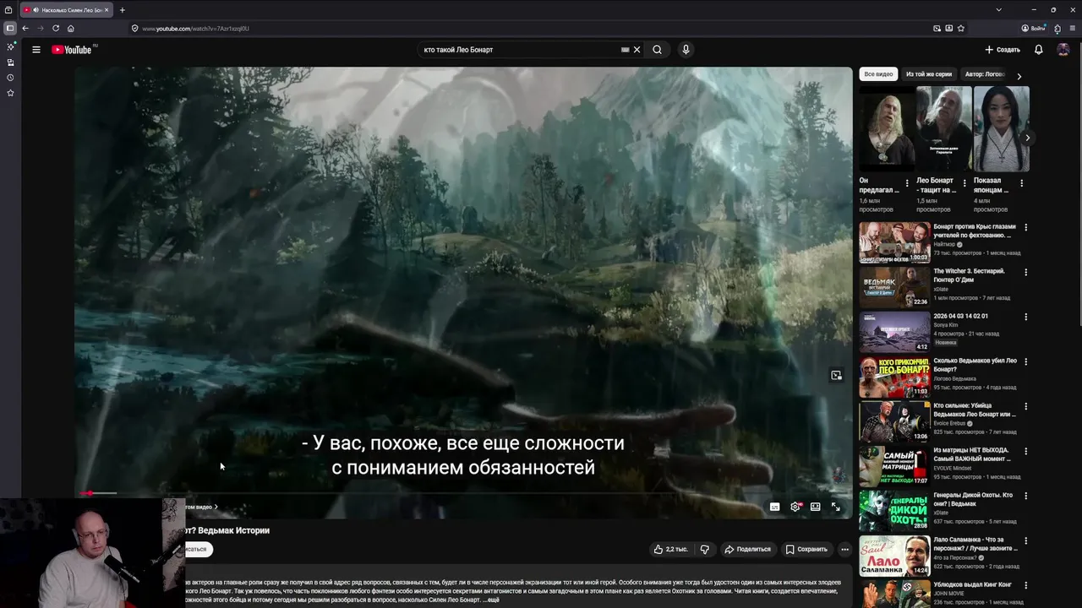
Task: Reload the page
Action: point(56,28)
